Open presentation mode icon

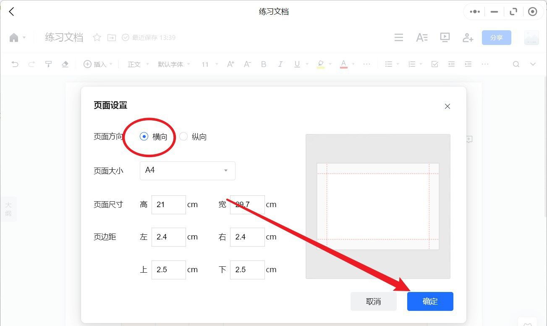(445, 37)
